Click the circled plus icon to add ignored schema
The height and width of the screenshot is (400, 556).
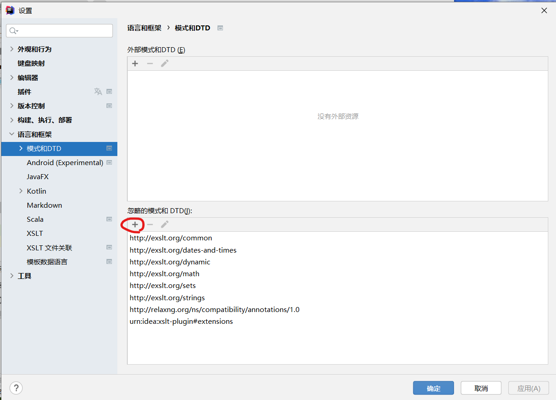pos(135,224)
